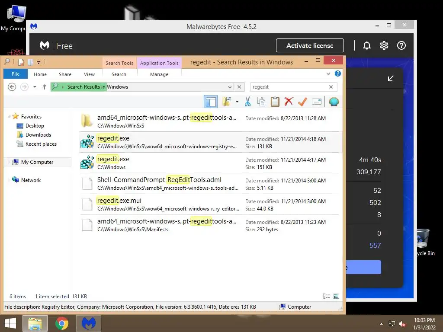This screenshot has height=332, width=443.
Task: Switch to the Home ribbon tab
Action: [x=40, y=74]
